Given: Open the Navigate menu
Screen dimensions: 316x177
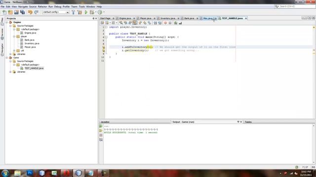Looking at the screenshot, I should point(23,6).
